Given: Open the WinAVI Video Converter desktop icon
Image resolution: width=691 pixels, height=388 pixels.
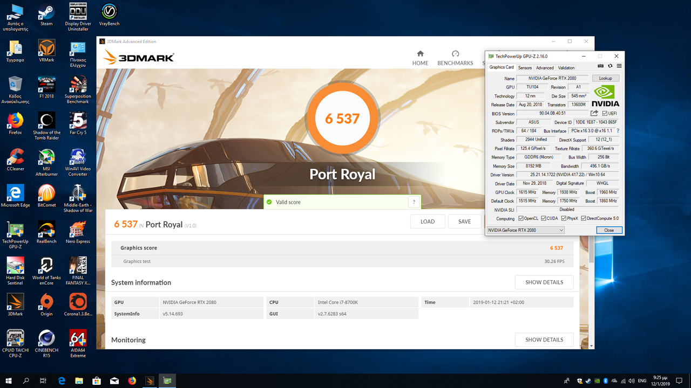Looking at the screenshot, I should [78, 162].
